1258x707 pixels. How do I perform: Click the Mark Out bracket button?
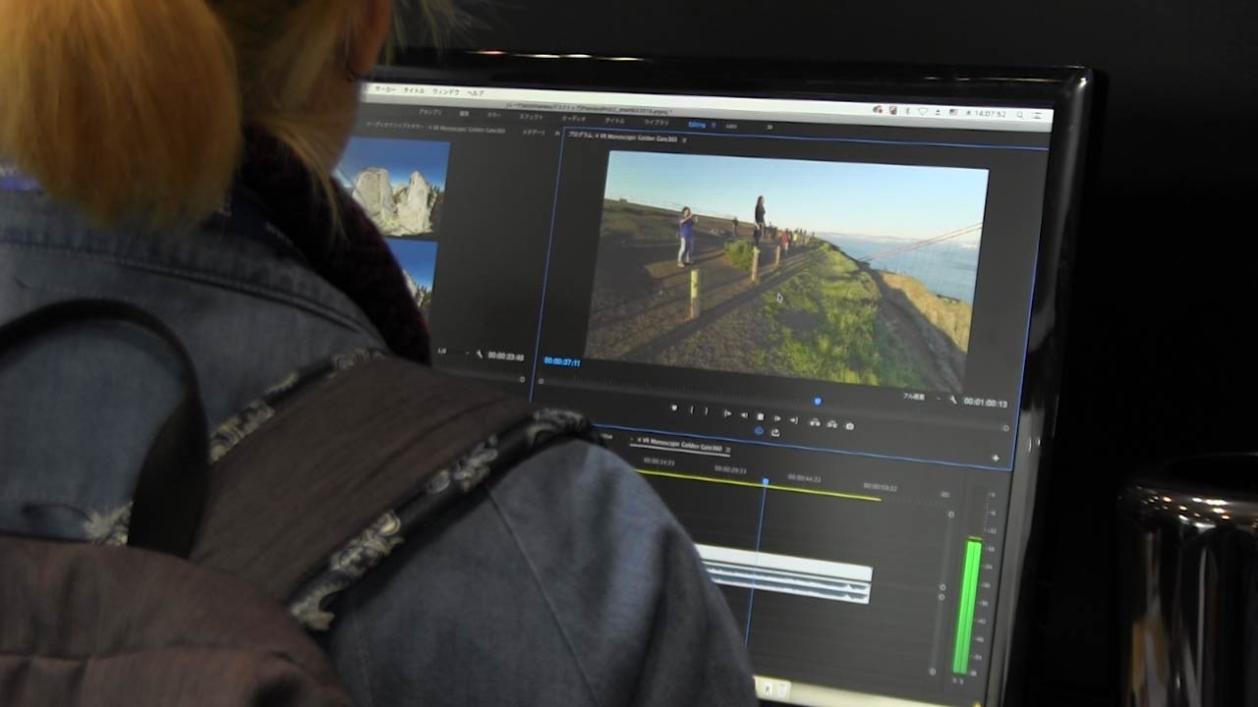[x=707, y=410]
